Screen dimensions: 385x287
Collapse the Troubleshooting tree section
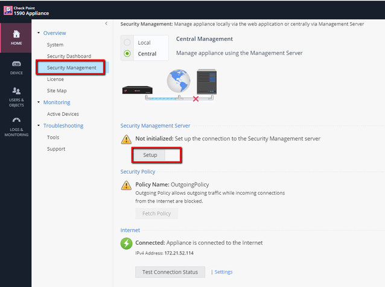click(39, 126)
